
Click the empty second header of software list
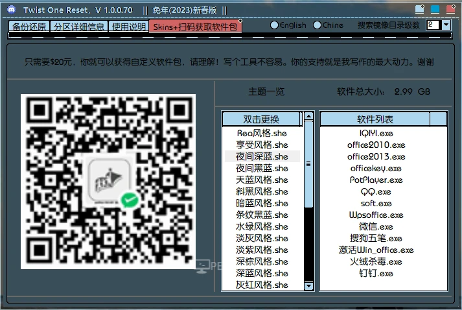439,119
